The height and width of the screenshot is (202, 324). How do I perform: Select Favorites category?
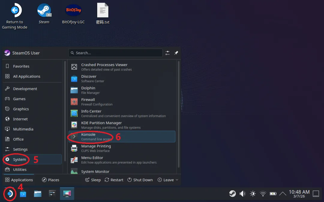tap(32, 66)
